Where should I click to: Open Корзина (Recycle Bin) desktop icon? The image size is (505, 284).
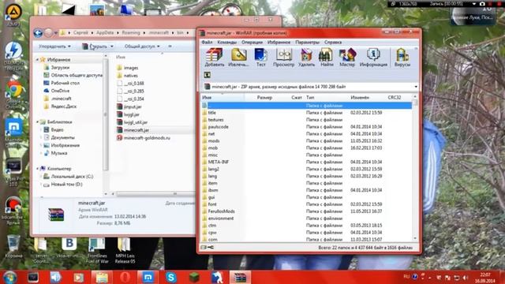point(13,247)
